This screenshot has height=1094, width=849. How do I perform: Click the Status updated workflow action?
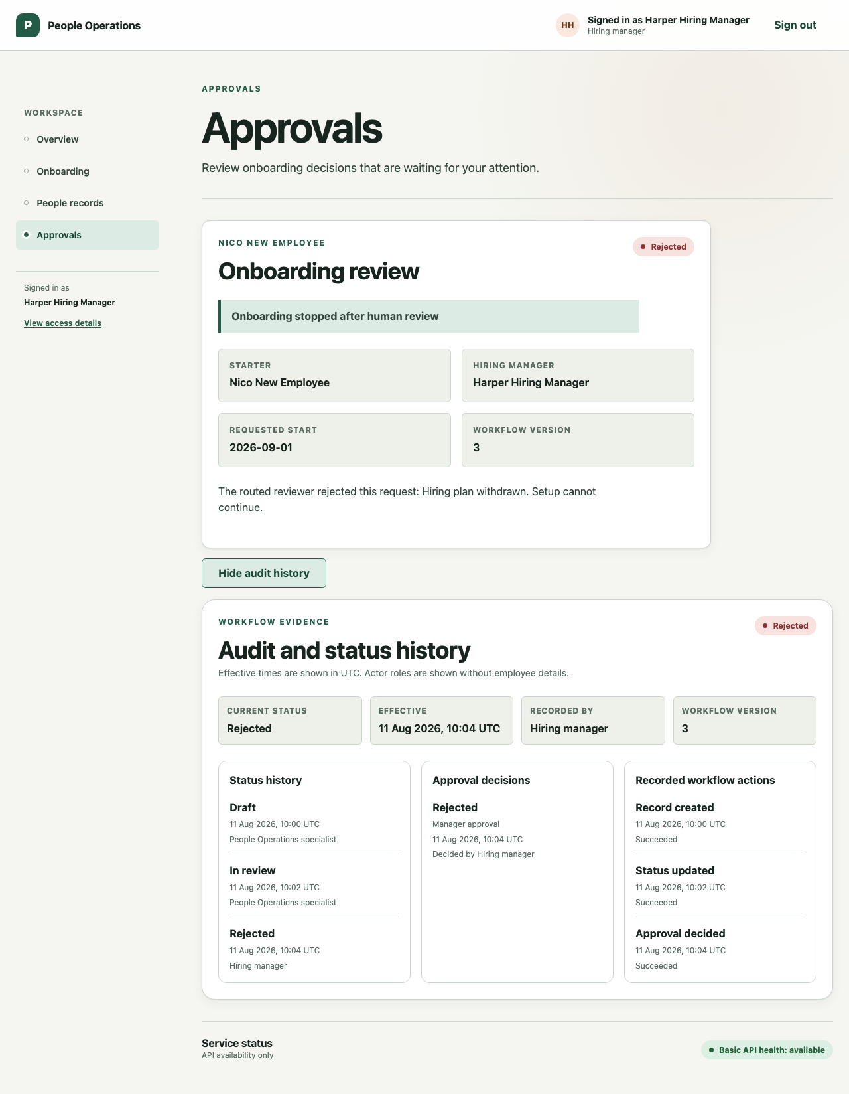coord(720,886)
